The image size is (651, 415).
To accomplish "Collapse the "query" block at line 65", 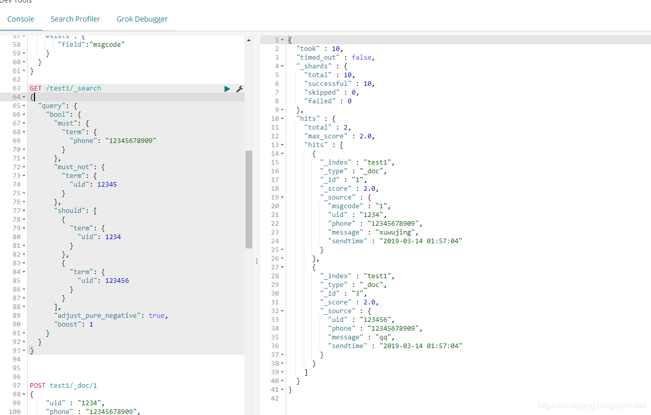I will [x=24, y=106].
